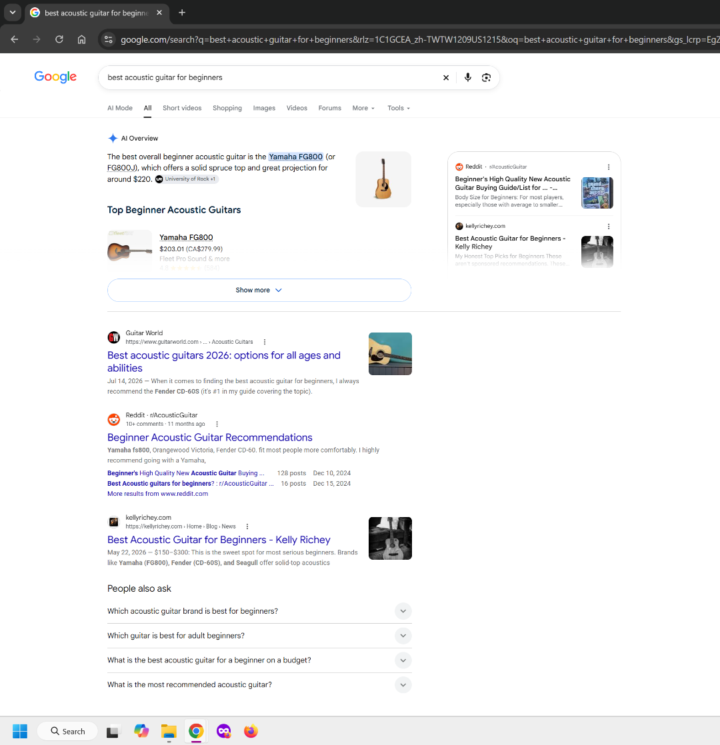Open site information icon in address bar
720x745 pixels.
109,39
